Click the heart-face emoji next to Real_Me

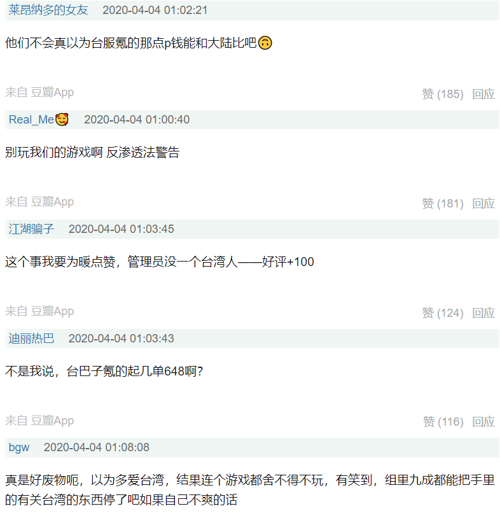coord(62,120)
